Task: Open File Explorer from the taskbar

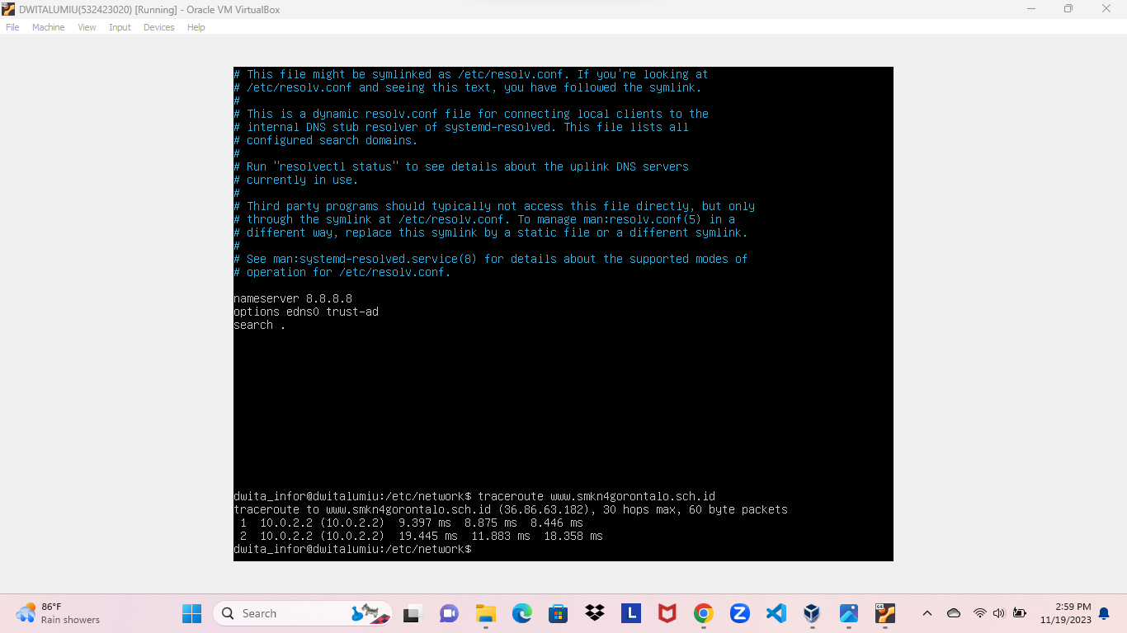Action: pos(485,613)
